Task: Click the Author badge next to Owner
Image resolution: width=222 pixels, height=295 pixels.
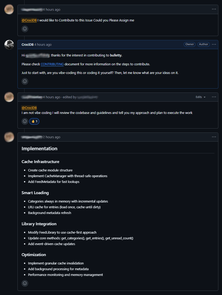Action: tap(203, 44)
